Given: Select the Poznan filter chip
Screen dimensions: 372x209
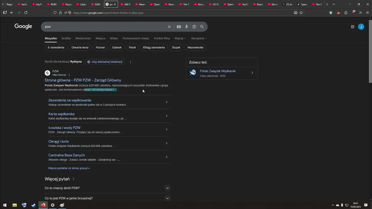Looking at the screenshot, I should point(100,48).
